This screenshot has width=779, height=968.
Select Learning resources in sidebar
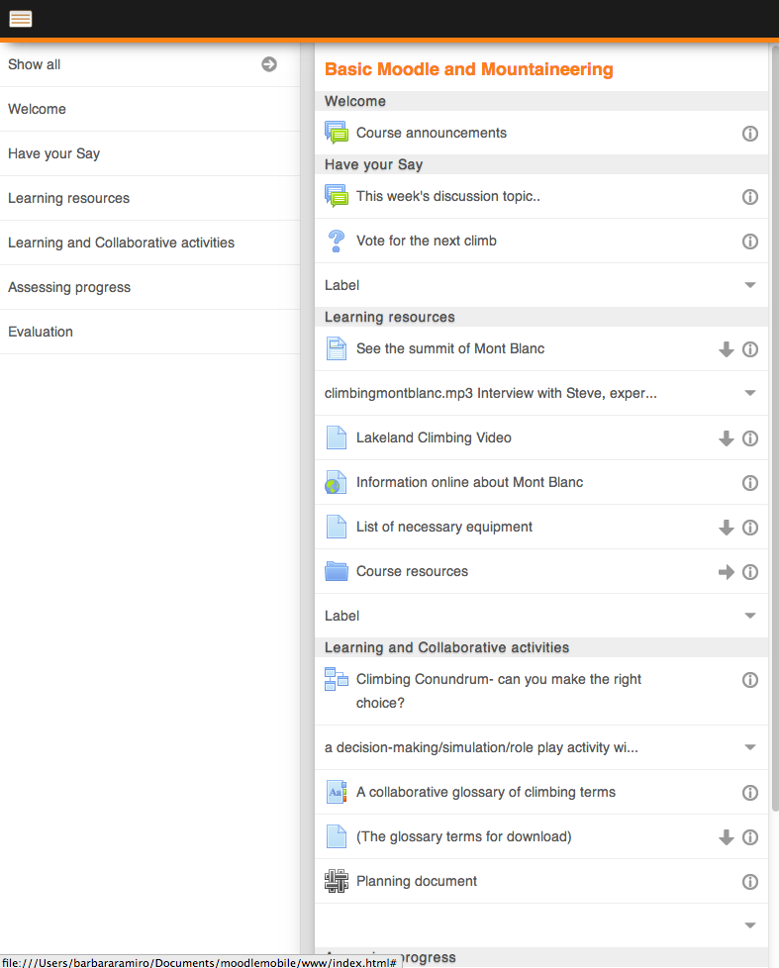click(x=150, y=198)
